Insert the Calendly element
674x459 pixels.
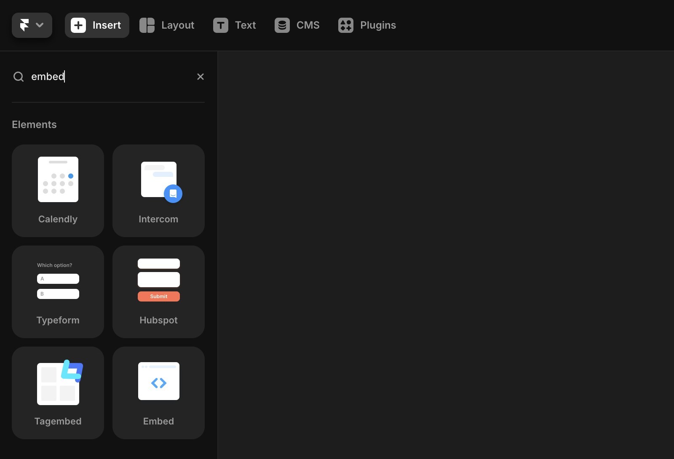point(58,191)
